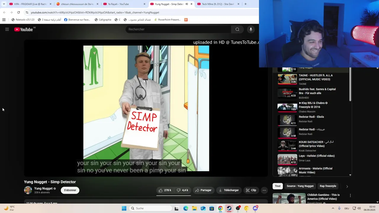Open Childish Gambino This Is America thumbnail

coord(289,198)
